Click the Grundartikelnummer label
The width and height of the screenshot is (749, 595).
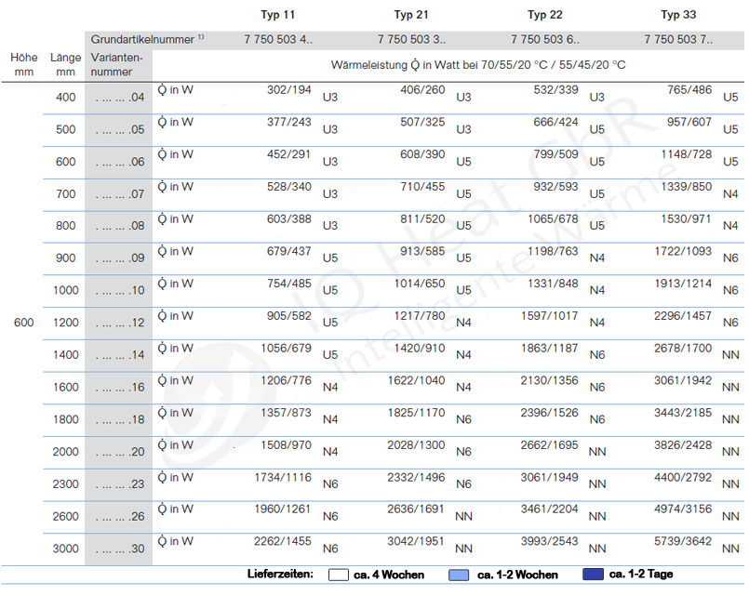[142, 39]
